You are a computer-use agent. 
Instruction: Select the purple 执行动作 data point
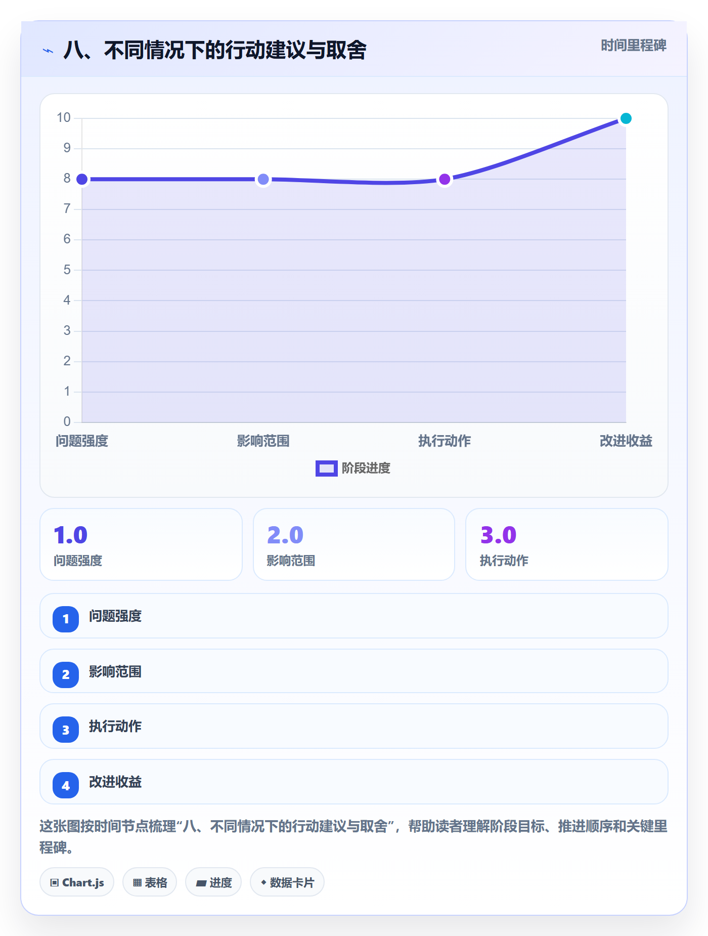[445, 179]
